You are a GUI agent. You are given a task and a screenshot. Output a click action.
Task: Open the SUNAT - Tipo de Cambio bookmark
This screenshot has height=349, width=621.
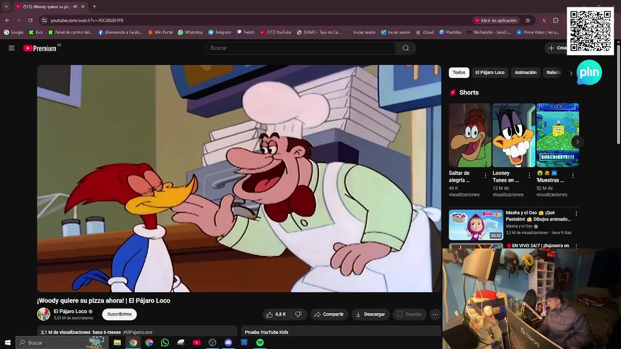319,32
